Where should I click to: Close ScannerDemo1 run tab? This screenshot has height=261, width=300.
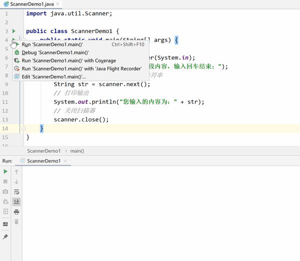(x=65, y=161)
